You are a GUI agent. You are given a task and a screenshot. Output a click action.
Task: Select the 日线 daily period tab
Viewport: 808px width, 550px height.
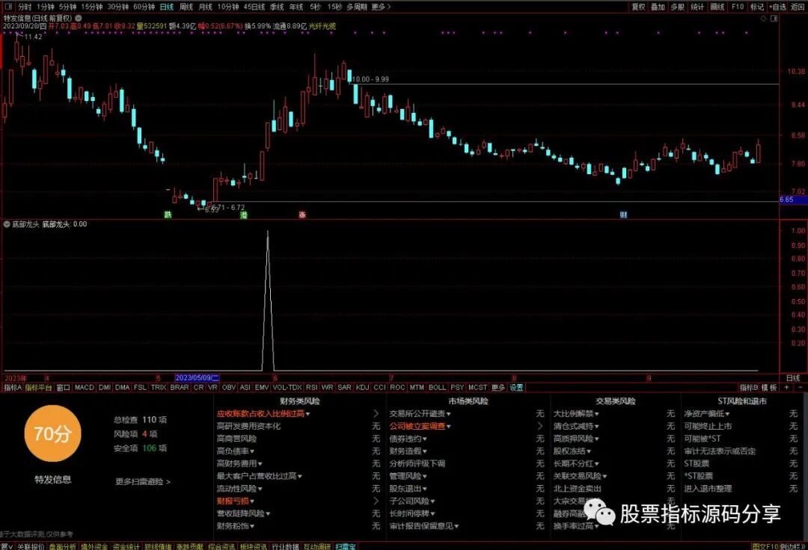point(166,7)
